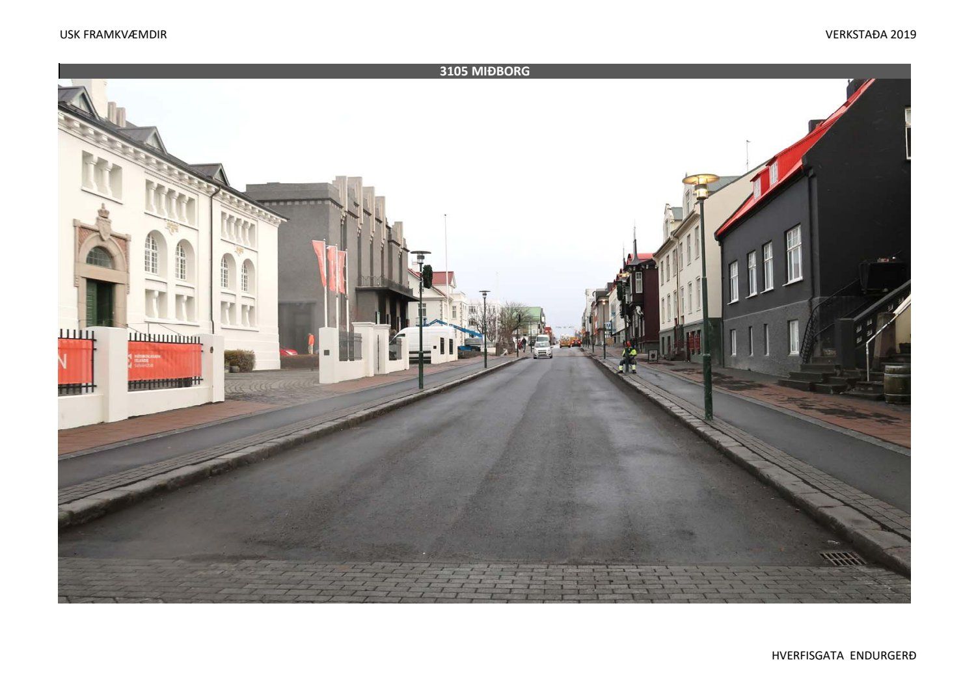
Task: Click the white car on the road
Action: tap(542, 347)
